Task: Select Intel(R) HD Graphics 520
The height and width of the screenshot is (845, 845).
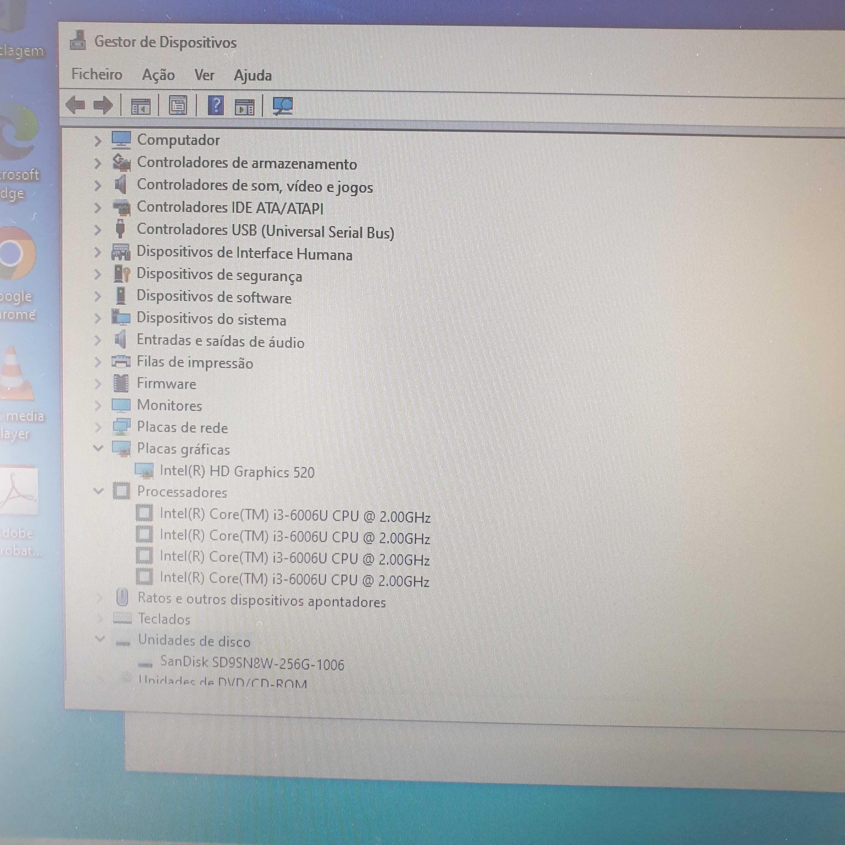Action: [237, 471]
